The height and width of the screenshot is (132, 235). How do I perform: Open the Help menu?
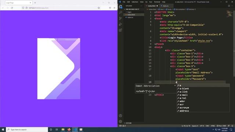pyautogui.click(x=163, y=2)
